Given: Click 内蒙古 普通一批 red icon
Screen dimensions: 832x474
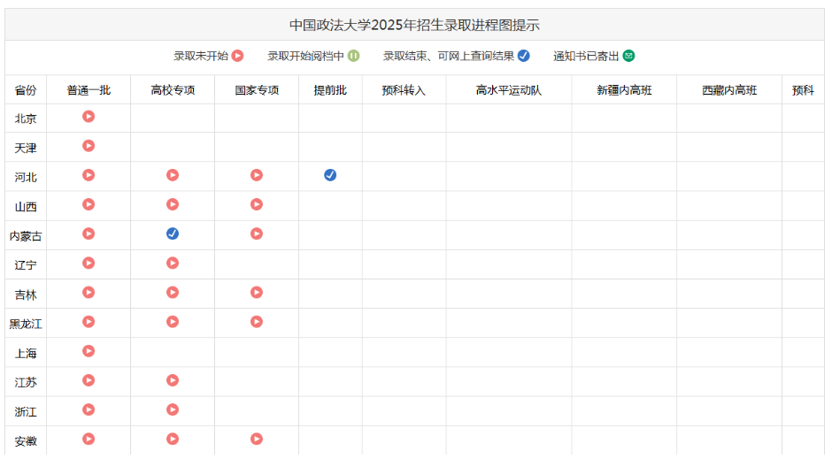Looking at the screenshot, I should pyautogui.click(x=89, y=233).
